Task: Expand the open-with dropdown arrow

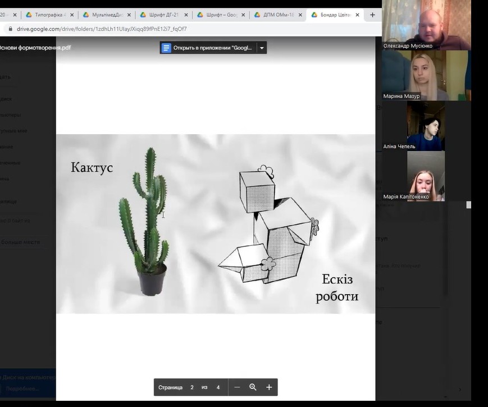Action: 261,48
